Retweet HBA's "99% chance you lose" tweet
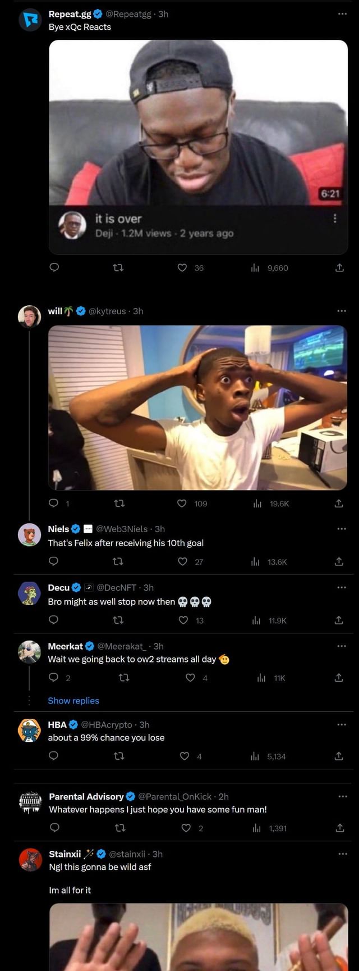 pos(119,756)
